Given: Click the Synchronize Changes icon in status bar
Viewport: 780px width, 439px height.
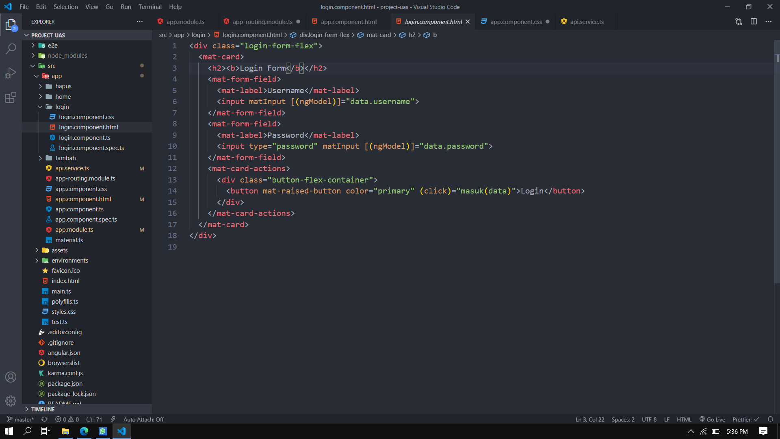Looking at the screenshot, I should [44, 419].
